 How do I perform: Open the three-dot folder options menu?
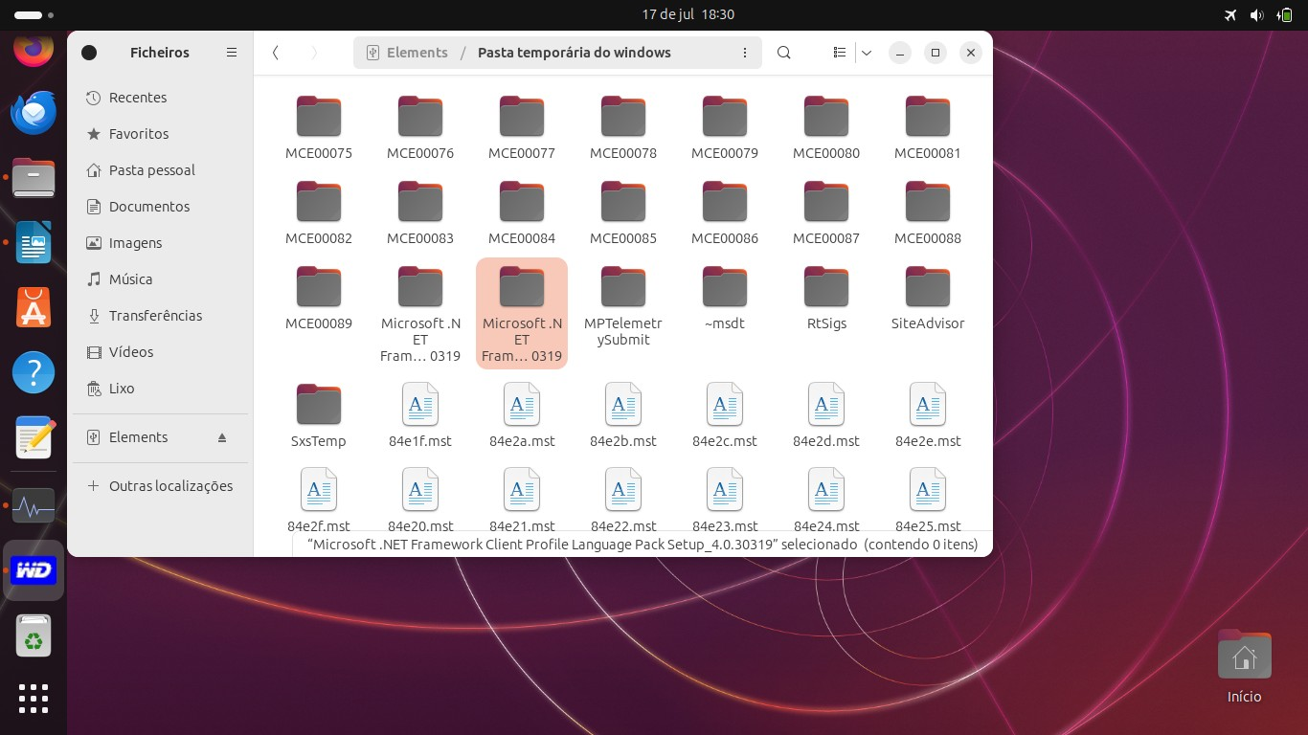(x=745, y=53)
